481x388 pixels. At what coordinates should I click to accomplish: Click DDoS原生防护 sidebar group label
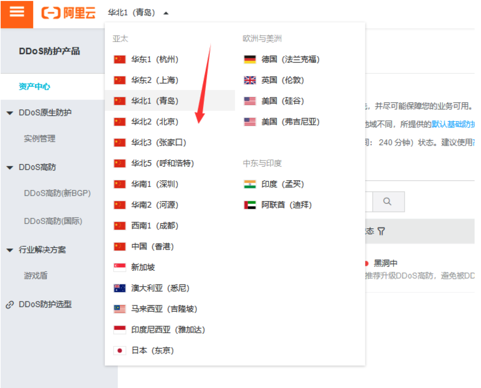point(45,113)
